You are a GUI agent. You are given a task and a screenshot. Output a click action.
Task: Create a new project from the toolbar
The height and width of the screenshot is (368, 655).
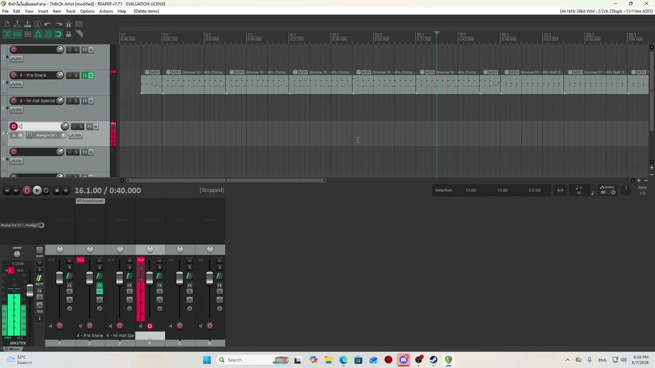(x=7, y=24)
